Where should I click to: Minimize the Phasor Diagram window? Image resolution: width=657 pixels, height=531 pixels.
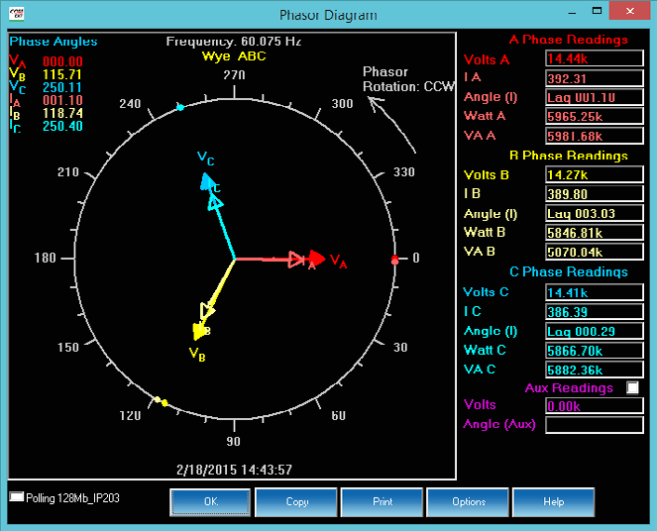pyautogui.click(x=573, y=12)
